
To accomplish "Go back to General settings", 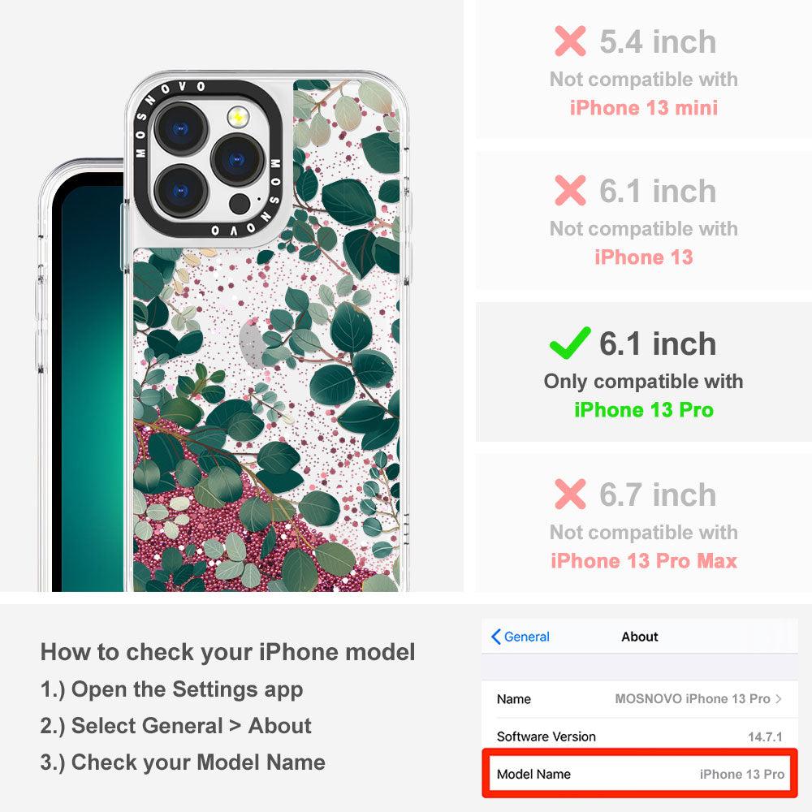I will (520, 637).
